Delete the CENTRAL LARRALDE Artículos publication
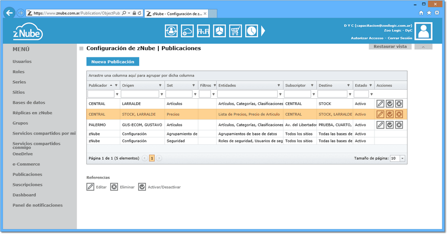 (399, 104)
